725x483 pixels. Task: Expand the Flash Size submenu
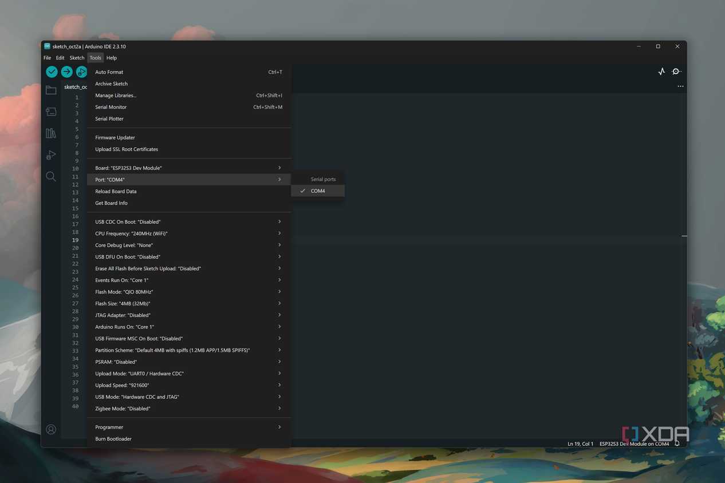click(189, 304)
